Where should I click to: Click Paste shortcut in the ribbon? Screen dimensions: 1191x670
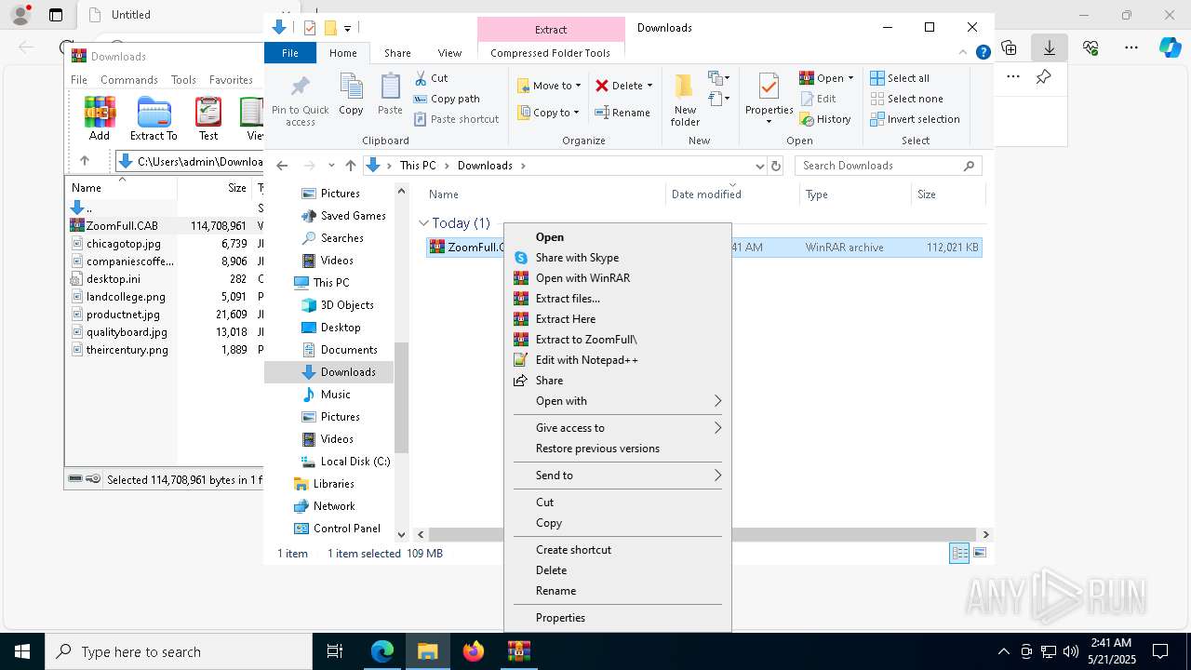click(x=456, y=119)
